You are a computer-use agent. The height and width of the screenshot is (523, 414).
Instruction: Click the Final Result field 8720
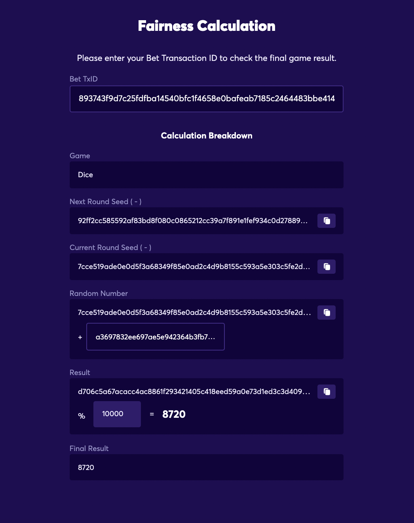coord(207,467)
